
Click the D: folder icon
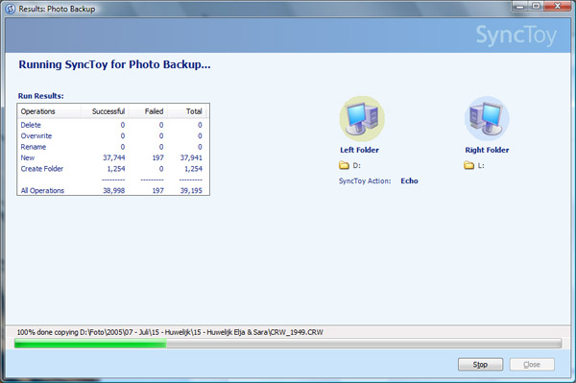(344, 165)
